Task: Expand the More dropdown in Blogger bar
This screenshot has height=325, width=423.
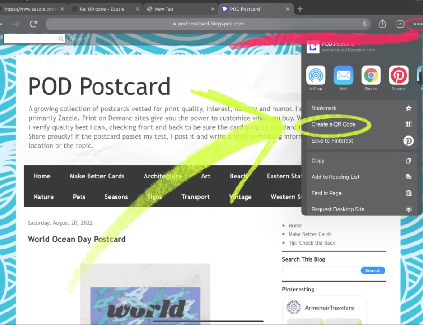Action: point(78,39)
